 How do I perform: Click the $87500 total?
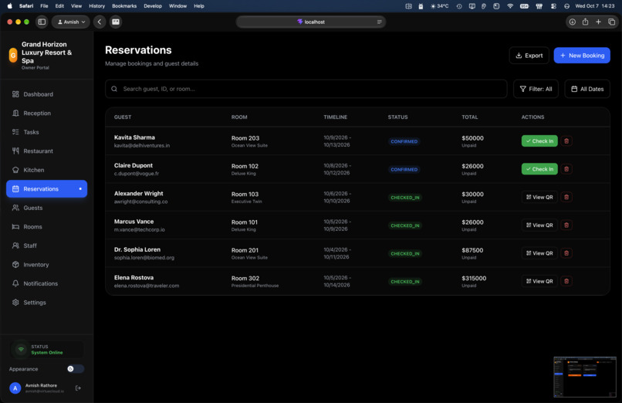472,250
